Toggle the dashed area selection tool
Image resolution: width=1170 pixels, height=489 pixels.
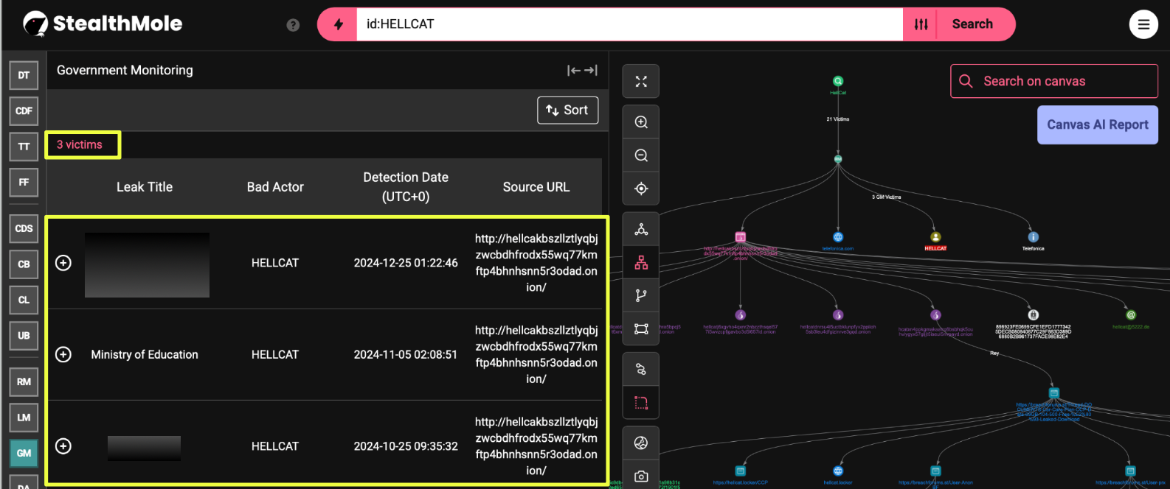[x=641, y=403]
